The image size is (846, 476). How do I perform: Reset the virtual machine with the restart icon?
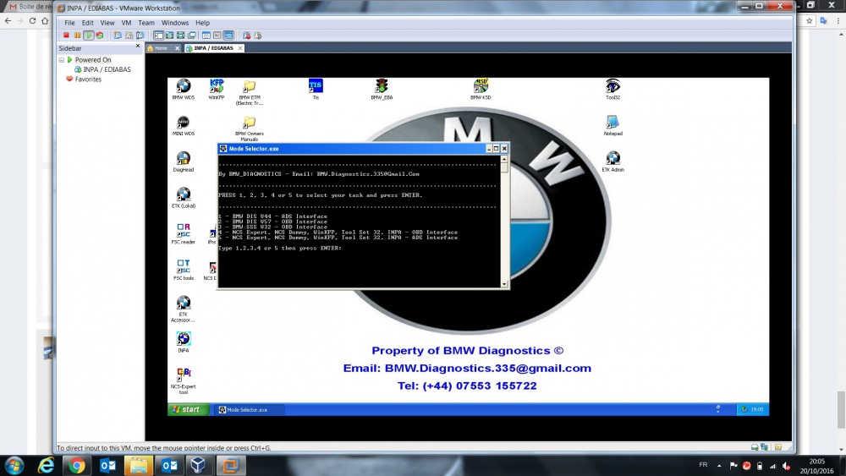(x=99, y=35)
